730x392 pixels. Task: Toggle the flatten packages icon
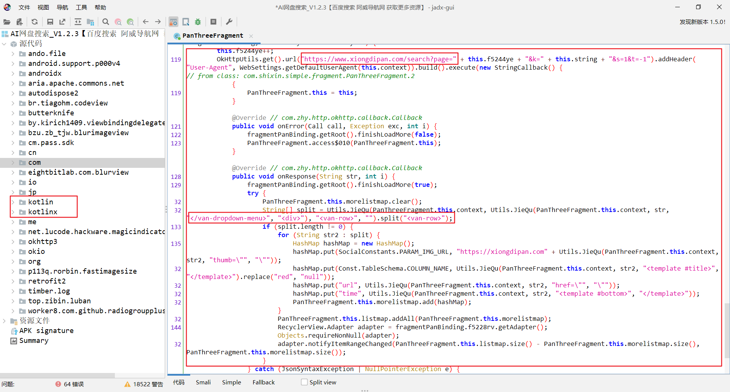(x=90, y=22)
